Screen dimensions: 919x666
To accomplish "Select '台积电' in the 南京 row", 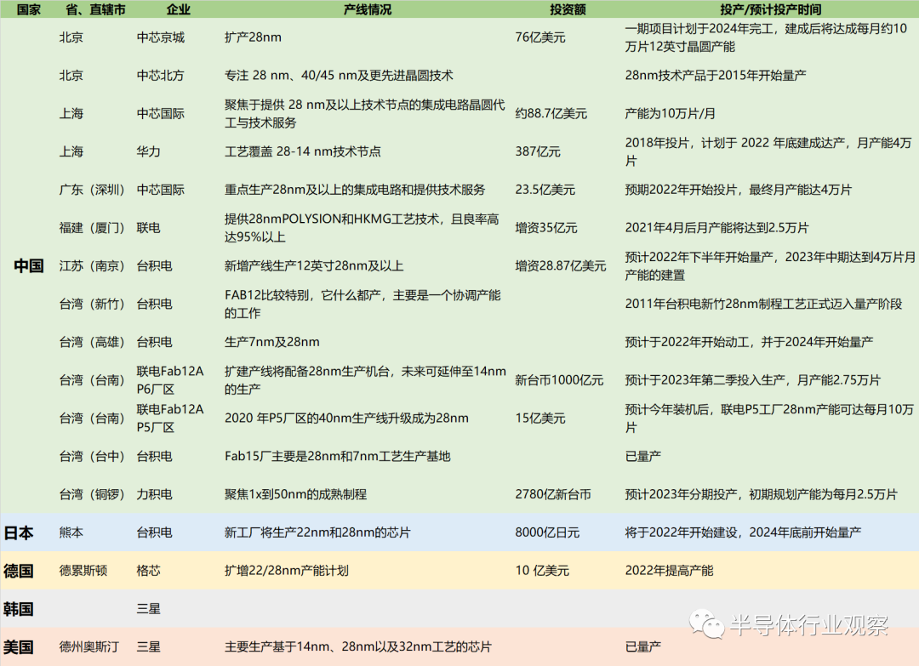I will tap(154, 266).
